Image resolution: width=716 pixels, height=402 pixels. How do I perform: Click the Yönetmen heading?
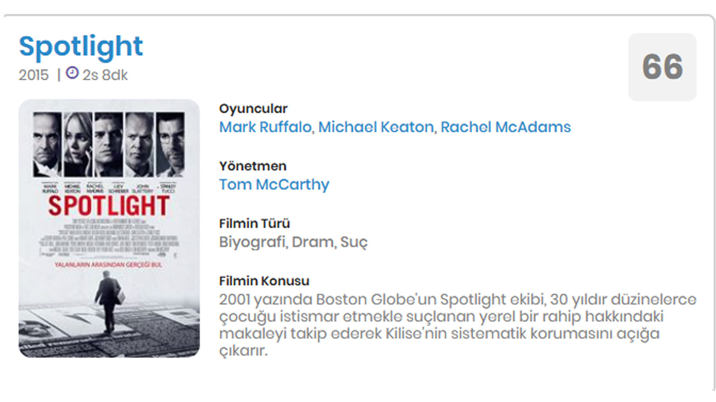(253, 166)
